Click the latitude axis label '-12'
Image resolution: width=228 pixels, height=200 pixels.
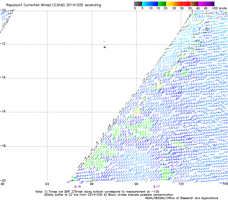coord(3,44)
